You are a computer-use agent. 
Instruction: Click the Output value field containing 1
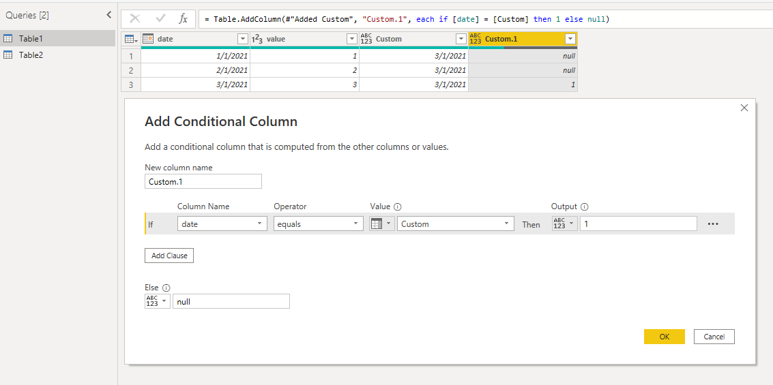coord(639,224)
